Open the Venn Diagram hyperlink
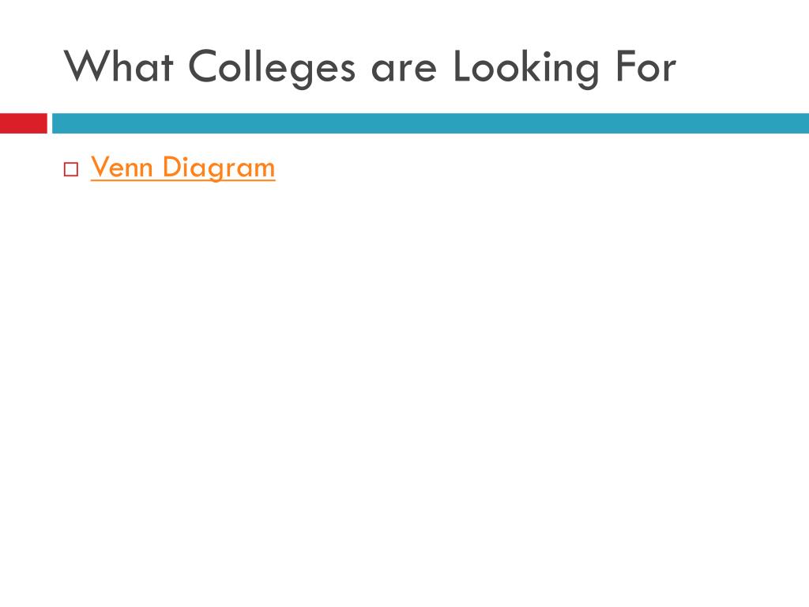809x607 pixels. pyautogui.click(x=182, y=168)
